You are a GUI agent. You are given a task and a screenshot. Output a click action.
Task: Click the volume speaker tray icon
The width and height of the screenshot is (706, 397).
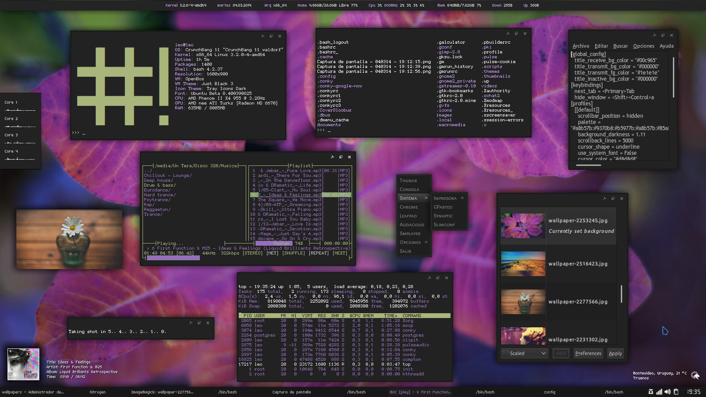667,392
